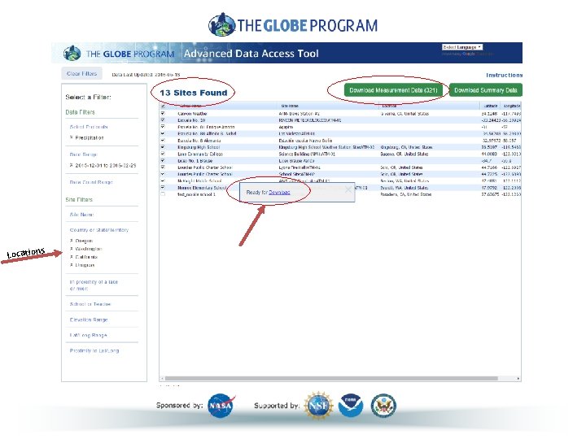Viewport: 586px width, 439px height.
Task: Click the 'Everett, WA, United States' location cell
Action: (x=404, y=188)
